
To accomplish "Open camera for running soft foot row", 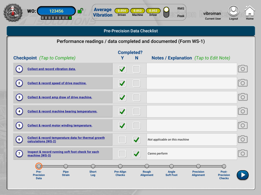I will click(243, 153).
